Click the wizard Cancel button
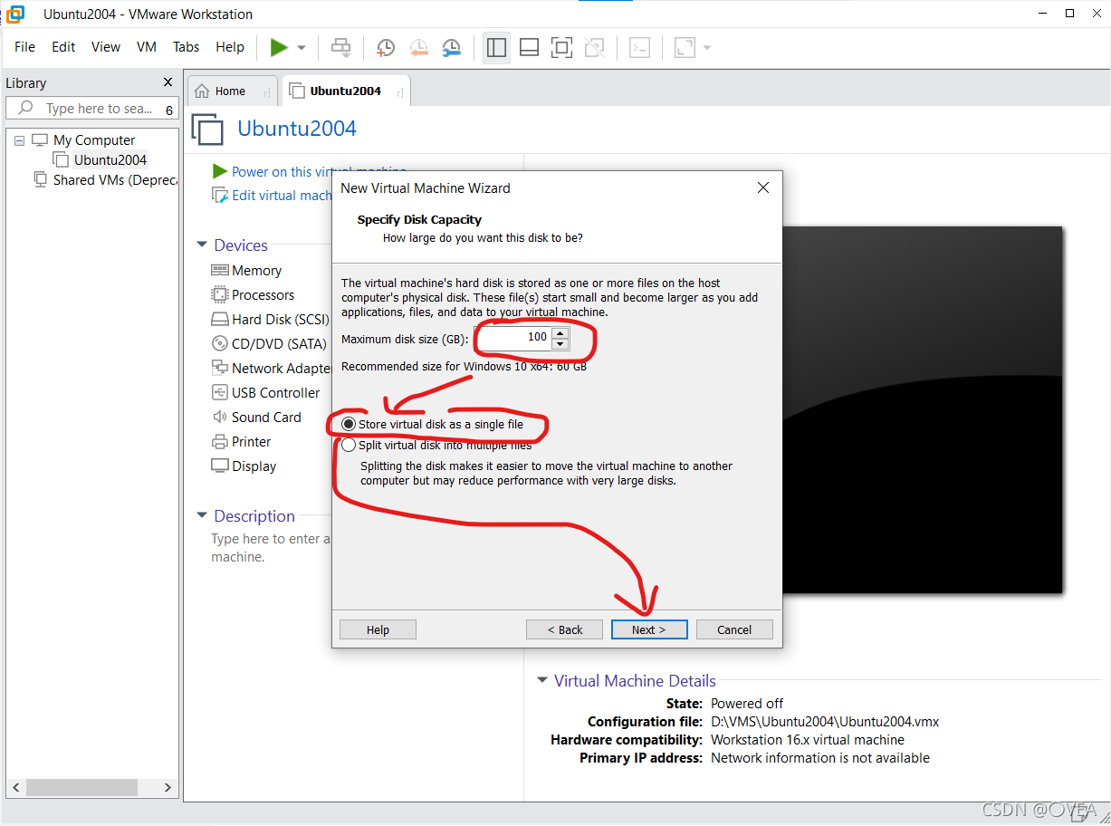The image size is (1111, 826). 734,629
